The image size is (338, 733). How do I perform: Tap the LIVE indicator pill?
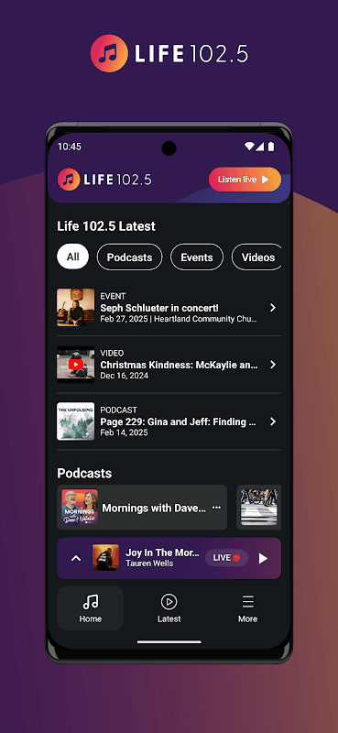pyautogui.click(x=227, y=558)
